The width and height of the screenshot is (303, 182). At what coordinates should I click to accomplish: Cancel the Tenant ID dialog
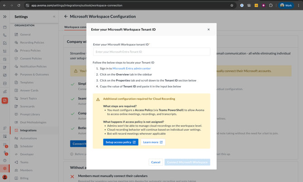156,162
